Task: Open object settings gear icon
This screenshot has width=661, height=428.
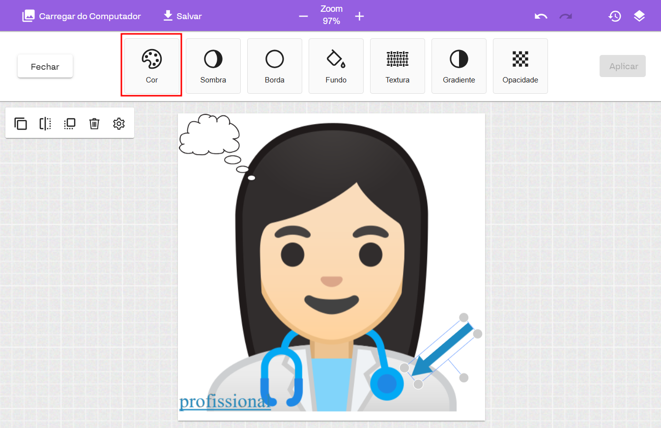Action: 118,124
